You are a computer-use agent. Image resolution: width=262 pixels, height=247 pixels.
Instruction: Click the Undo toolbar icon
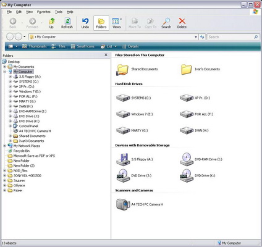pyautogui.click(x=85, y=23)
